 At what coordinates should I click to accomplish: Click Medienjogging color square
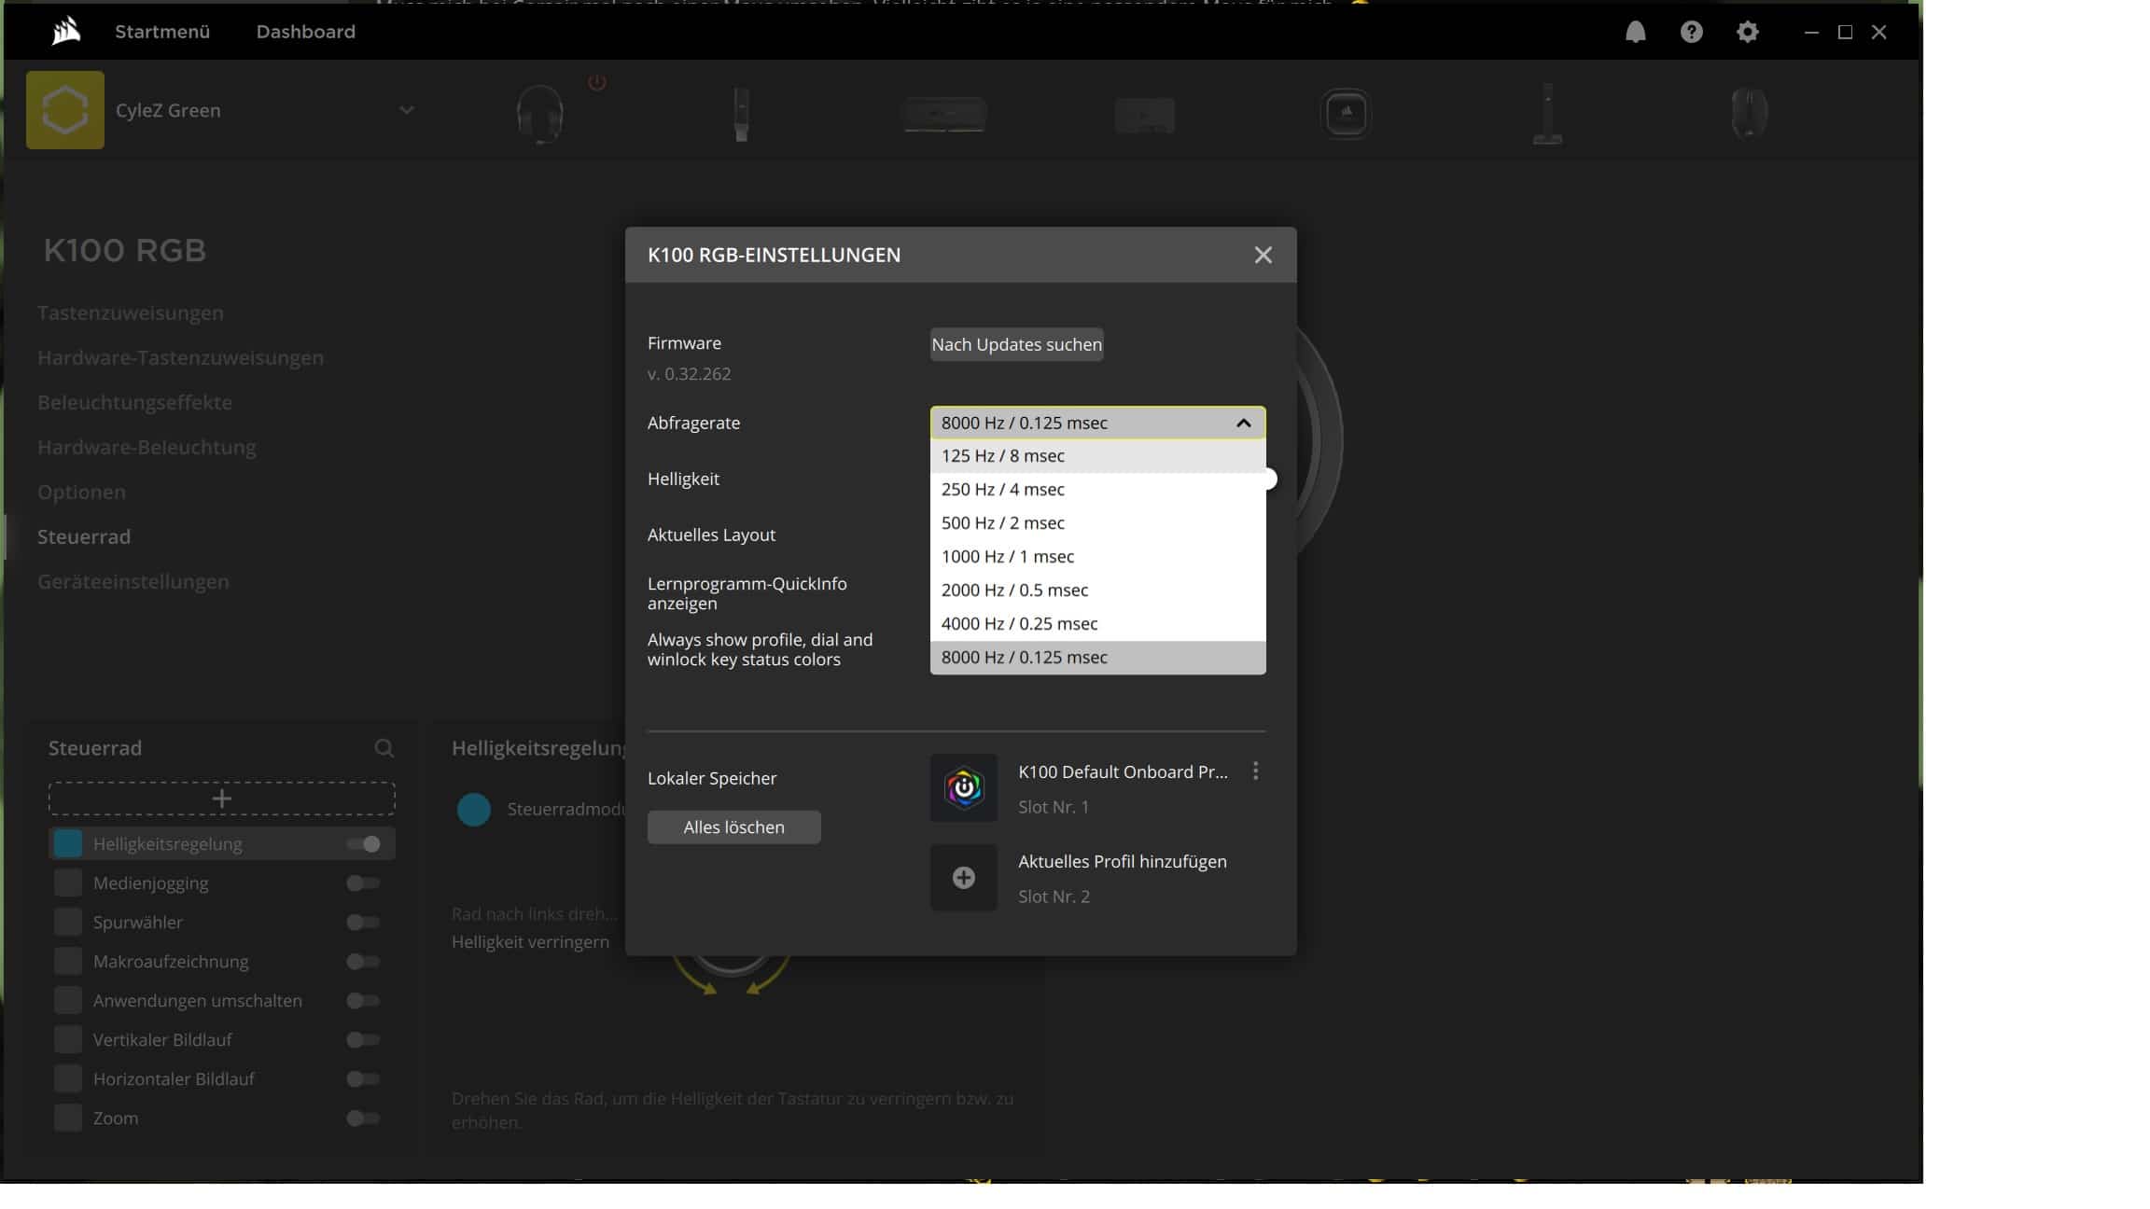click(x=68, y=882)
